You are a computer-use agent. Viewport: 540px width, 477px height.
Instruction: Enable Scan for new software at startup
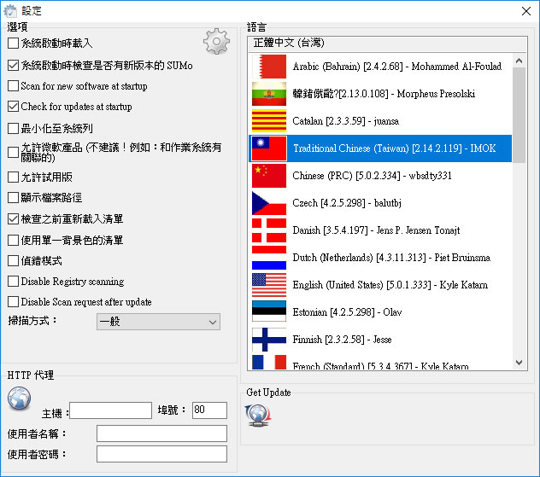13,85
